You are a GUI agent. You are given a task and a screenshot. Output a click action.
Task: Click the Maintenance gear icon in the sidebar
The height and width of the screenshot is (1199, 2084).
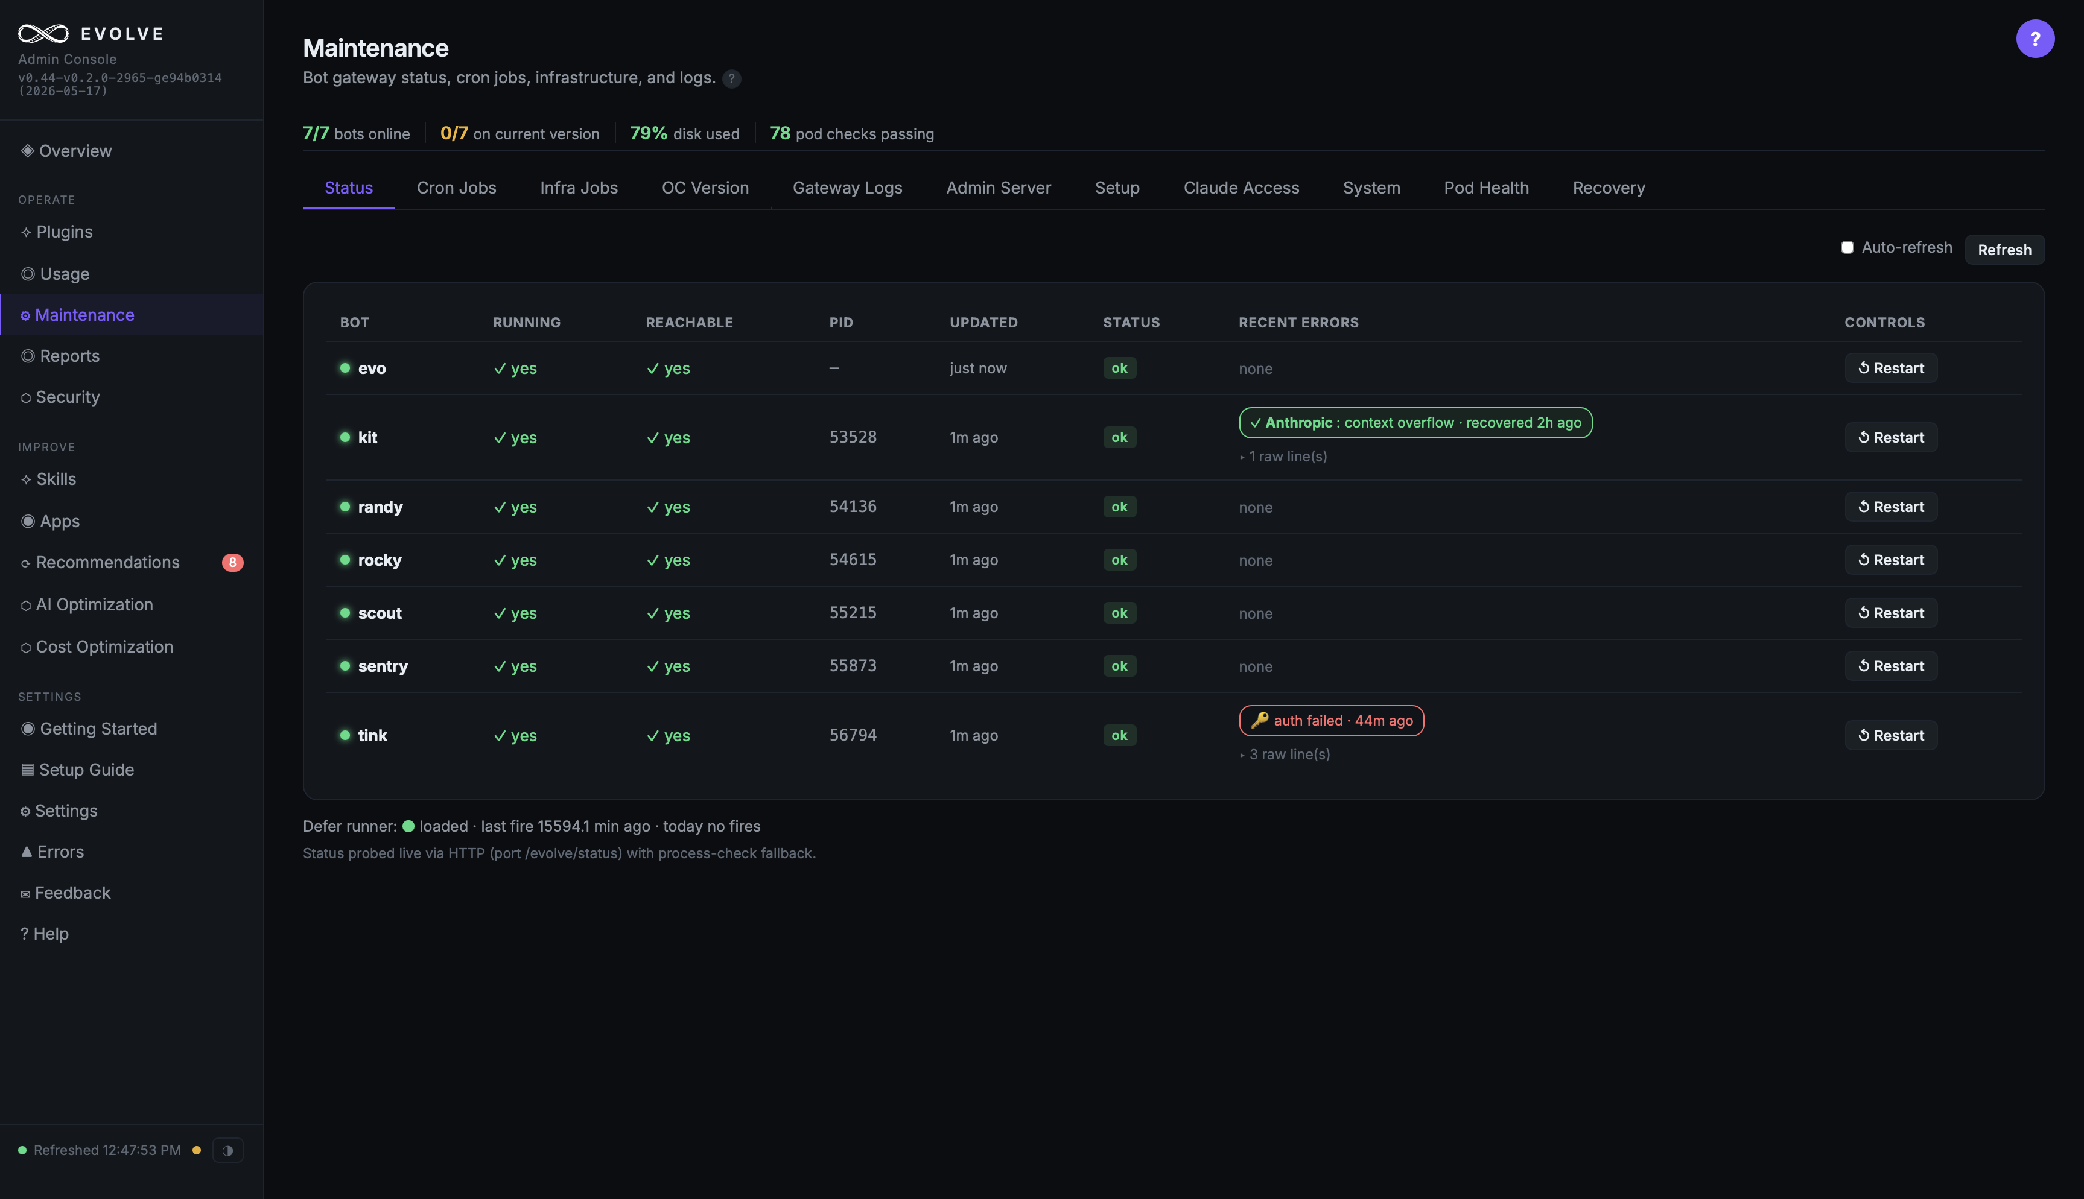tap(25, 316)
